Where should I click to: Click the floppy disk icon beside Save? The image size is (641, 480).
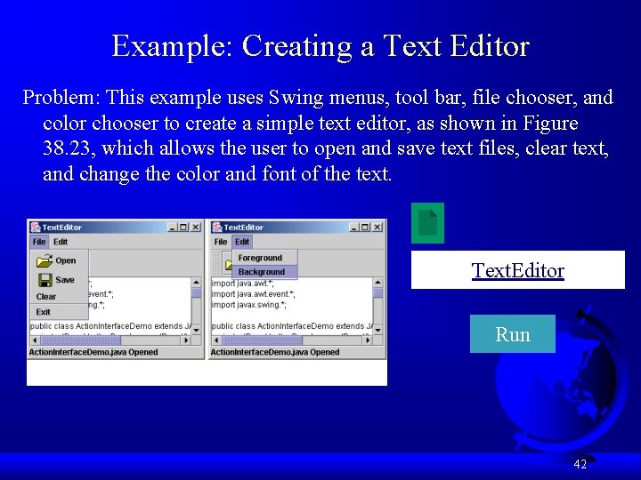pyautogui.click(x=45, y=280)
